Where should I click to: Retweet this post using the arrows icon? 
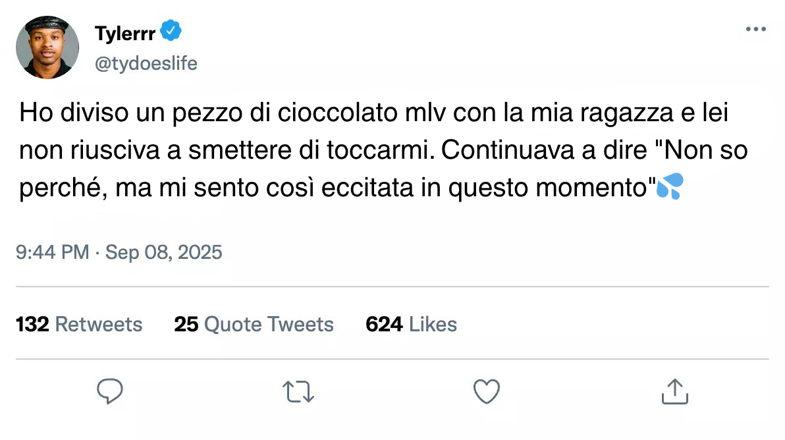pos(298,391)
